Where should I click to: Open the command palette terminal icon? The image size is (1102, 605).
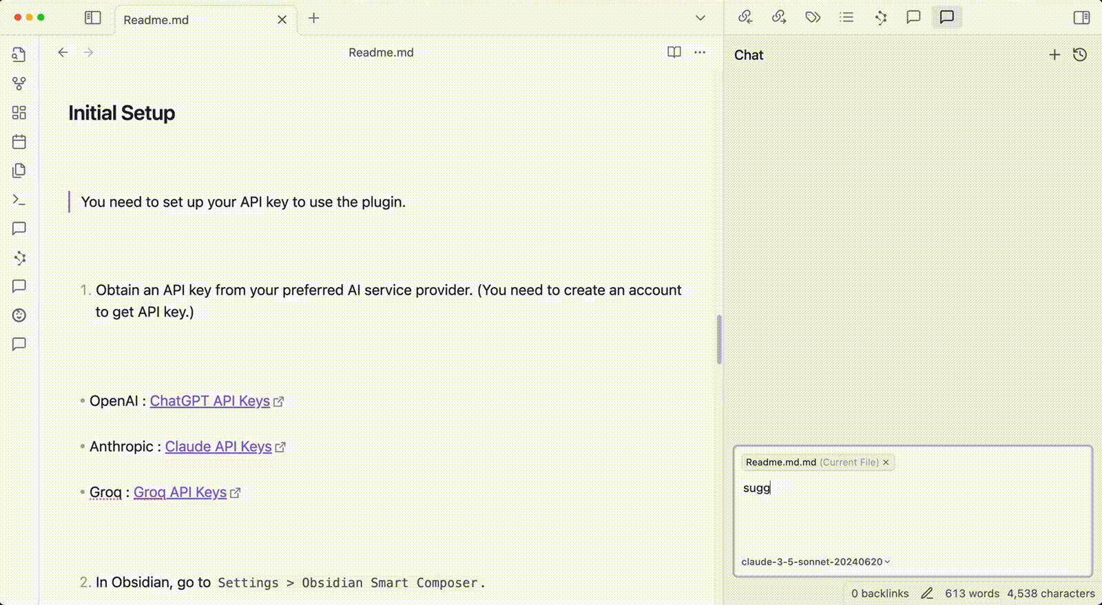(19, 200)
